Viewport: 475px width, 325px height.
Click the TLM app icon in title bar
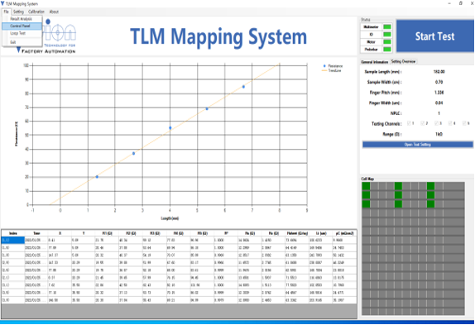[2, 3]
